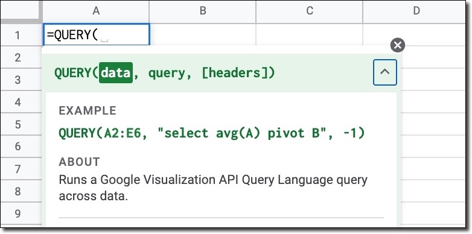Select cell C1
Screen dimensions: 472x234
[x=310, y=35]
